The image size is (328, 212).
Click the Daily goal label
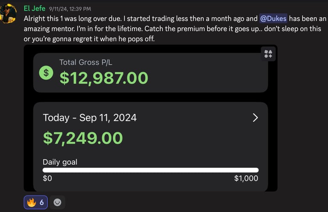(x=60, y=162)
